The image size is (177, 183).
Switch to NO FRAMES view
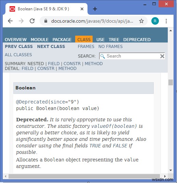[x=110, y=47]
